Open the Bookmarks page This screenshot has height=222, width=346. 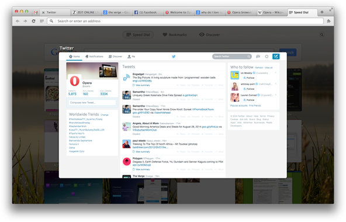[x=175, y=34]
